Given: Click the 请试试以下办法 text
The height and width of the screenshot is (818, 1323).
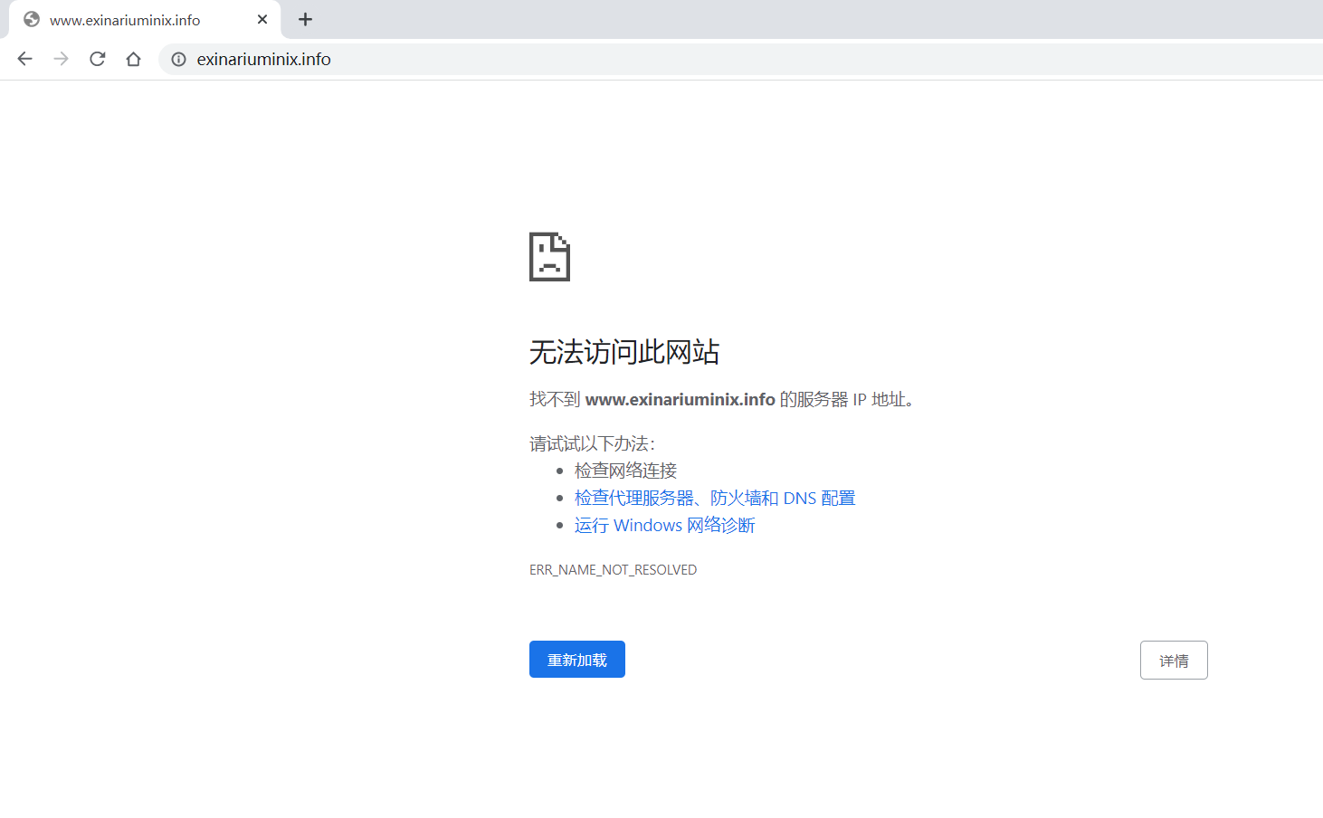Looking at the screenshot, I should pos(592,443).
